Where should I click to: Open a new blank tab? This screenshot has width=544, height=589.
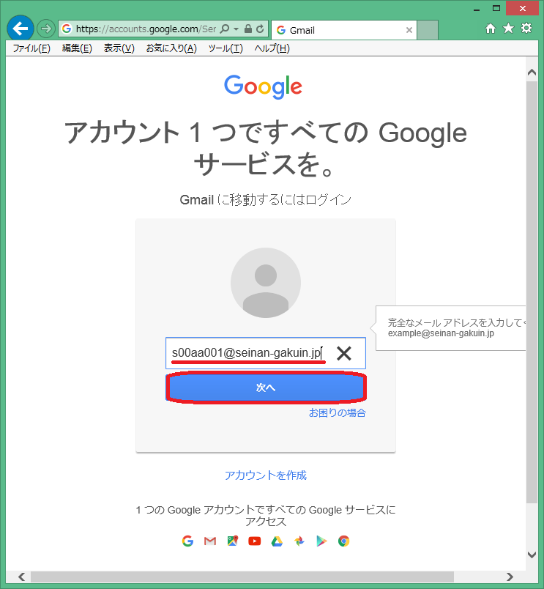428,30
